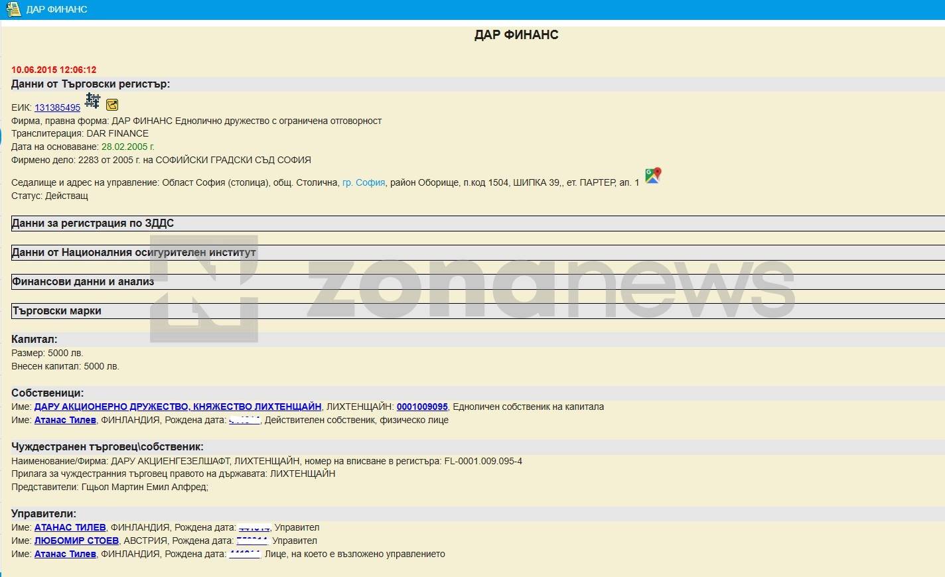The width and height of the screenshot is (945, 577).
Task: Open the Google Maps icon after the address
Action: (653, 176)
